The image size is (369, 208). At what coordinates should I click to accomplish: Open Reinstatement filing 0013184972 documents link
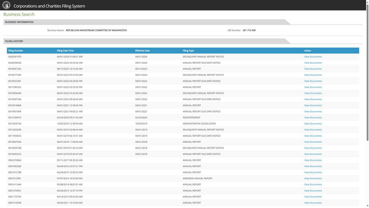[x=313, y=117]
